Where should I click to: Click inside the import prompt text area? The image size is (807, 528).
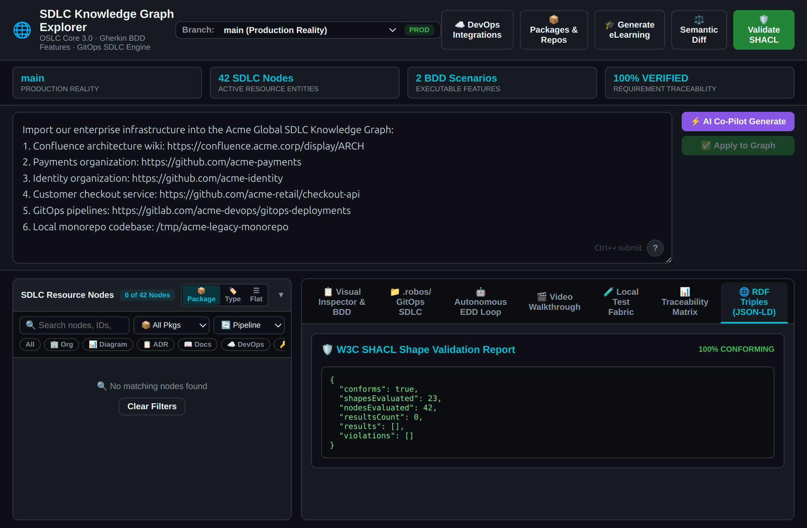[342, 188]
